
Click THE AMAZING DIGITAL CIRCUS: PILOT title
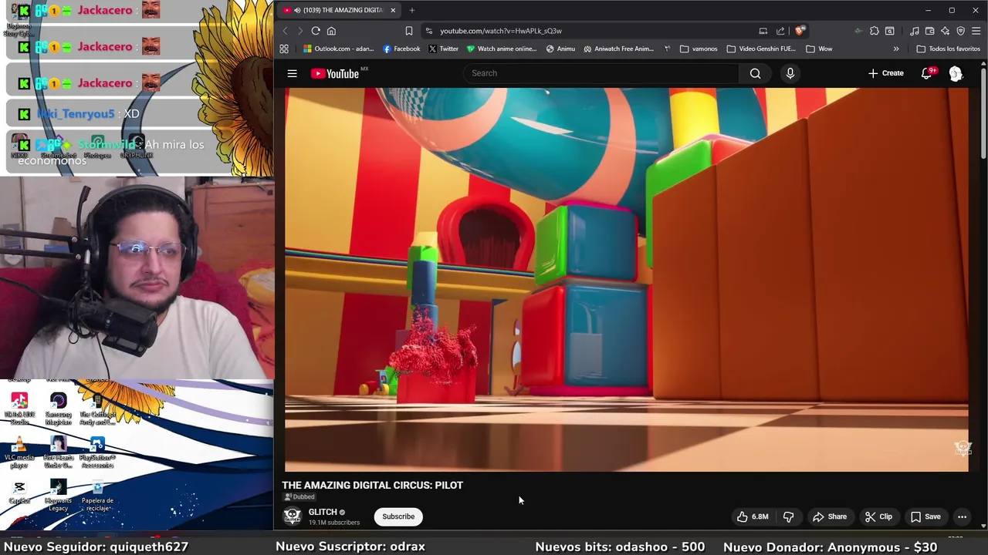click(372, 485)
